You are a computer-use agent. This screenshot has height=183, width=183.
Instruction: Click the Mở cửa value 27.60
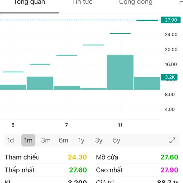point(169,157)
